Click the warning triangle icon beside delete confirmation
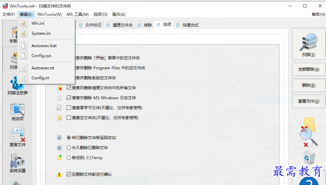 tap(59, 174)
